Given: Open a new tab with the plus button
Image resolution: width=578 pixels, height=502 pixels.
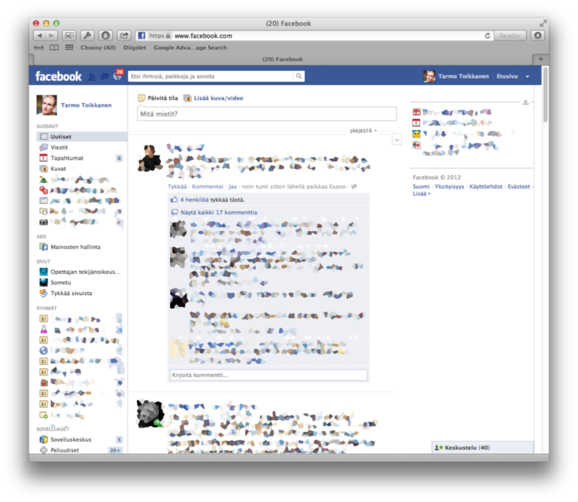Looking at the screenshot, I should tap(540, 59).
